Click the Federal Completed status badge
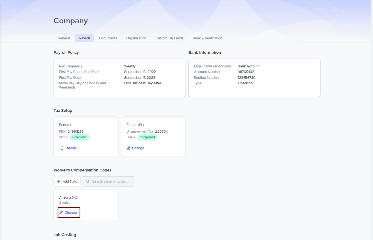Screen dimensions: 373x240 80,137
